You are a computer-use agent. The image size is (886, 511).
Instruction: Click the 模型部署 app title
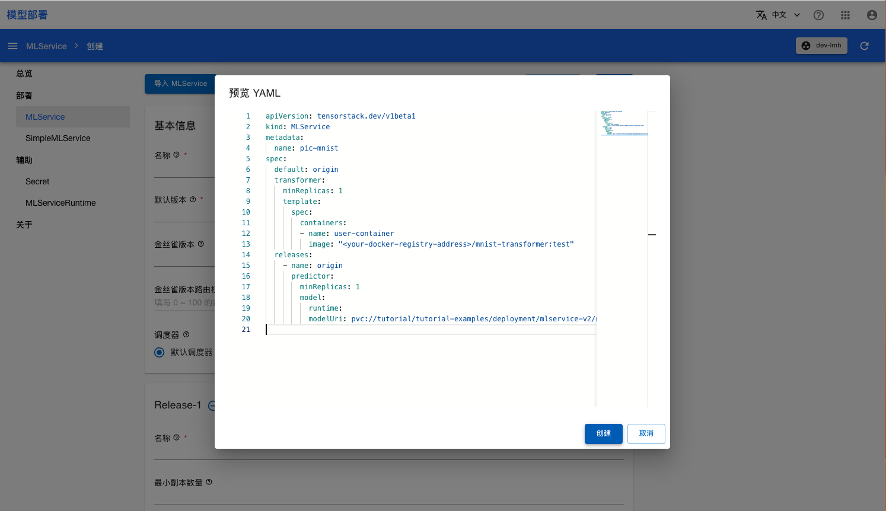click(27, 15)
